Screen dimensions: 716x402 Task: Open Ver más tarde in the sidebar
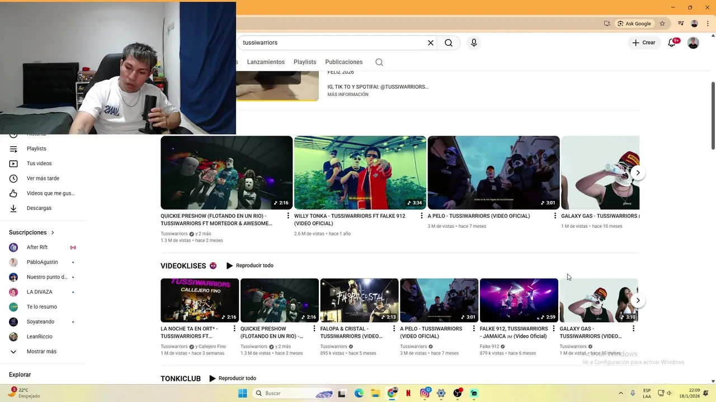(x=43, y=178)
